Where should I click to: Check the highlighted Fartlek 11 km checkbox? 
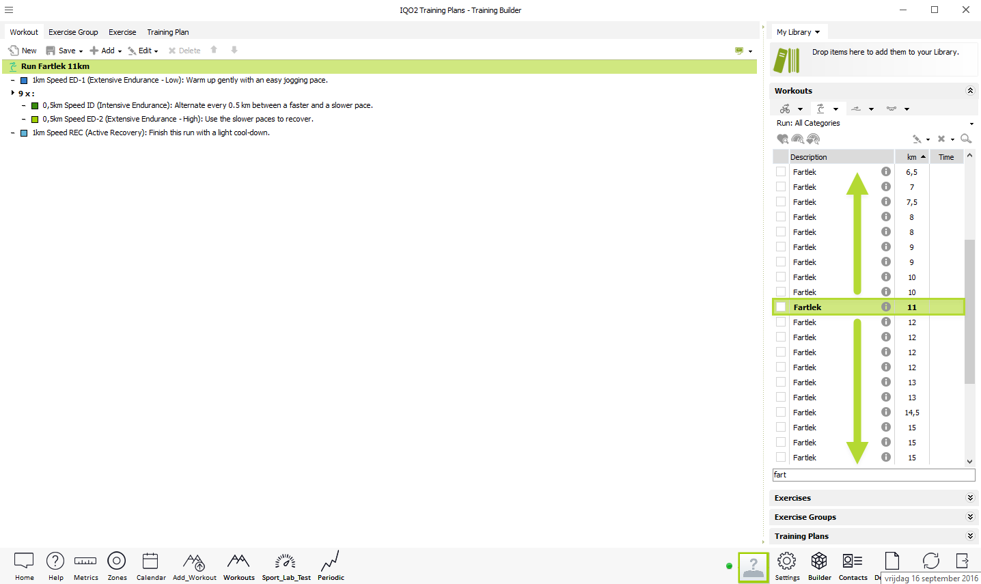tap(781, 307)
